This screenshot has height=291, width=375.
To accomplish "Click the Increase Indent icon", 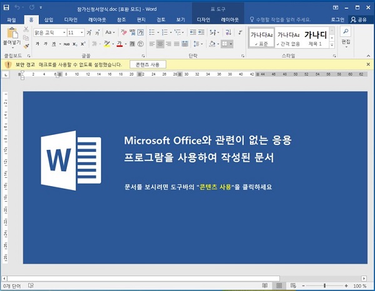I will pyautogui.click(x=201, y=32).
